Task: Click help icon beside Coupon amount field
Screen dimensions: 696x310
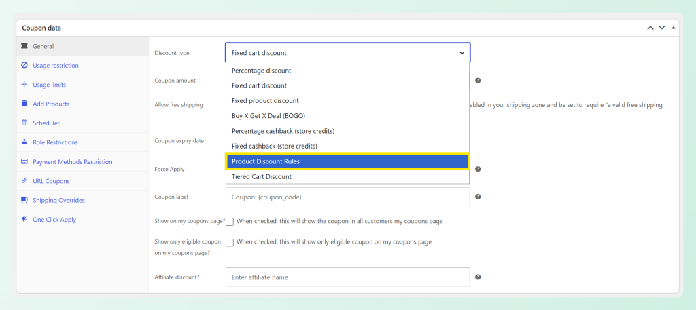Action: [x=478, y=81]
